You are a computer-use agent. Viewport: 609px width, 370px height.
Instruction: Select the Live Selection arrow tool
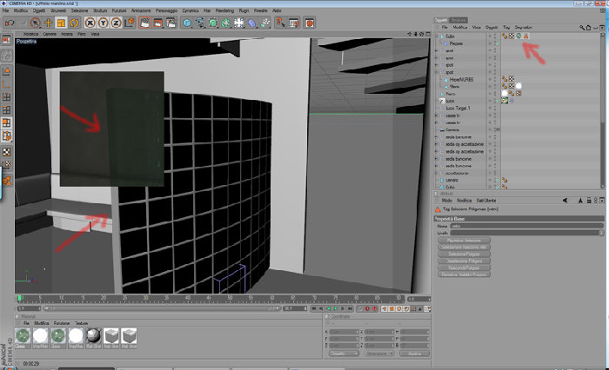click(36, 23)
